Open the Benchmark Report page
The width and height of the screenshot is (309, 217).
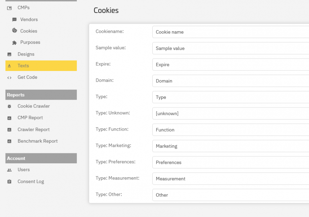(x=38, y=141)
